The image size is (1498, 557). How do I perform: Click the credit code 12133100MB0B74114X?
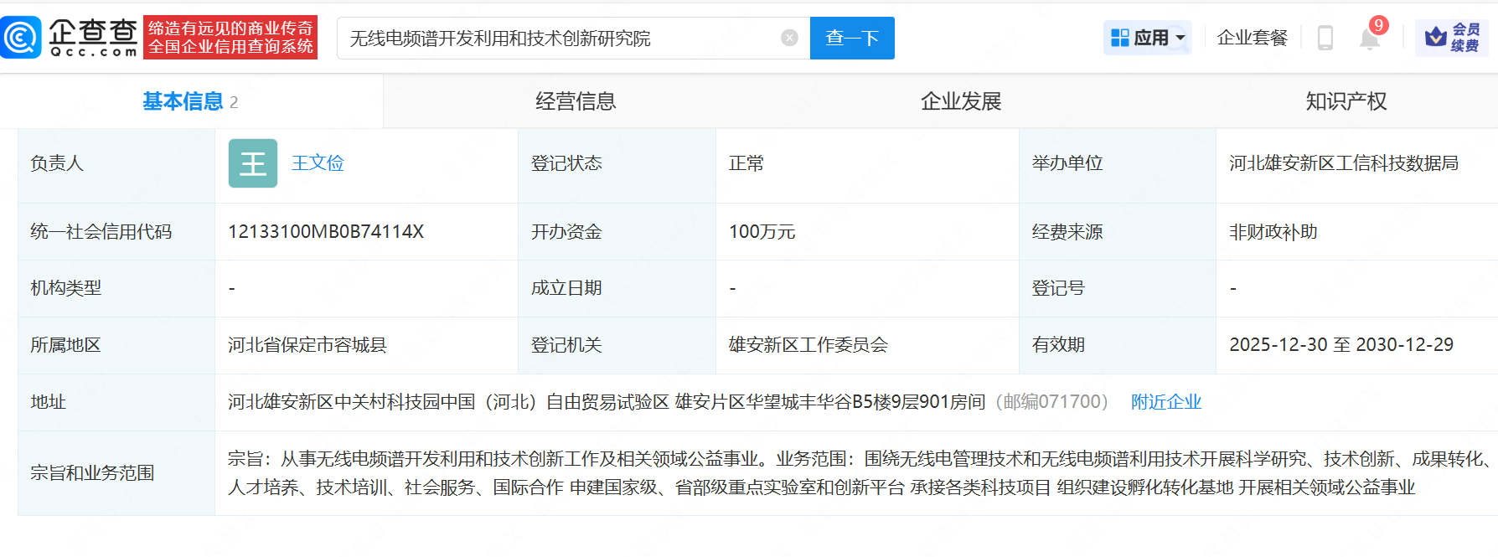coord(326,232)
